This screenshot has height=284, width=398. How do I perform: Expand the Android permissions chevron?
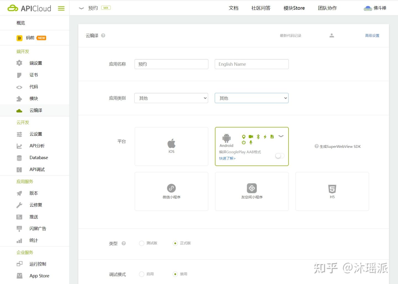coord(281,136)
